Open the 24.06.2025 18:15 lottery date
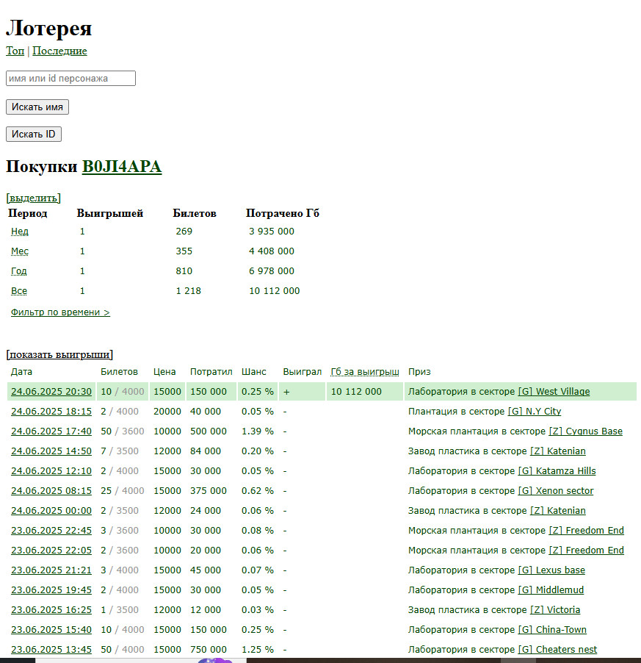 pos(51,412)
